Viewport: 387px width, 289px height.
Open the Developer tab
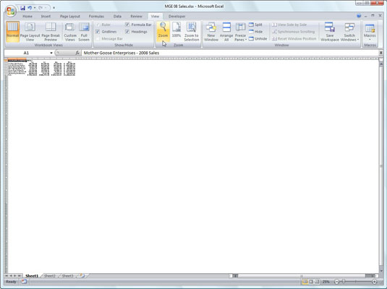click(177, 17)
